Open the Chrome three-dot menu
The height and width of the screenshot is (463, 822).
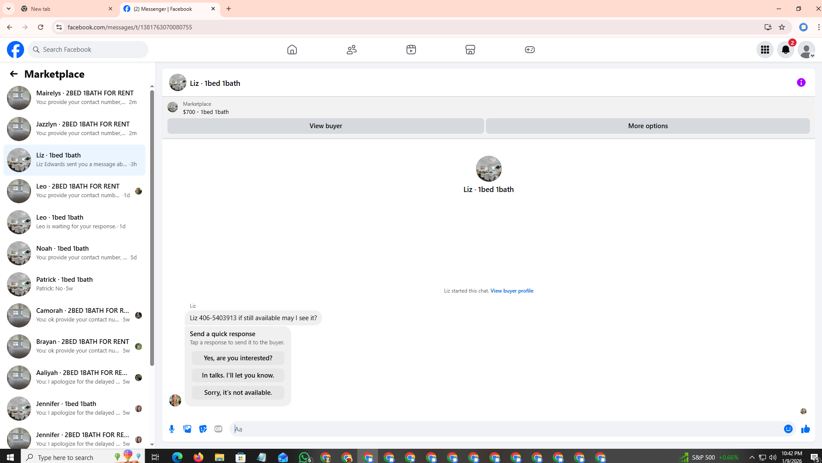tap(818, 27)
